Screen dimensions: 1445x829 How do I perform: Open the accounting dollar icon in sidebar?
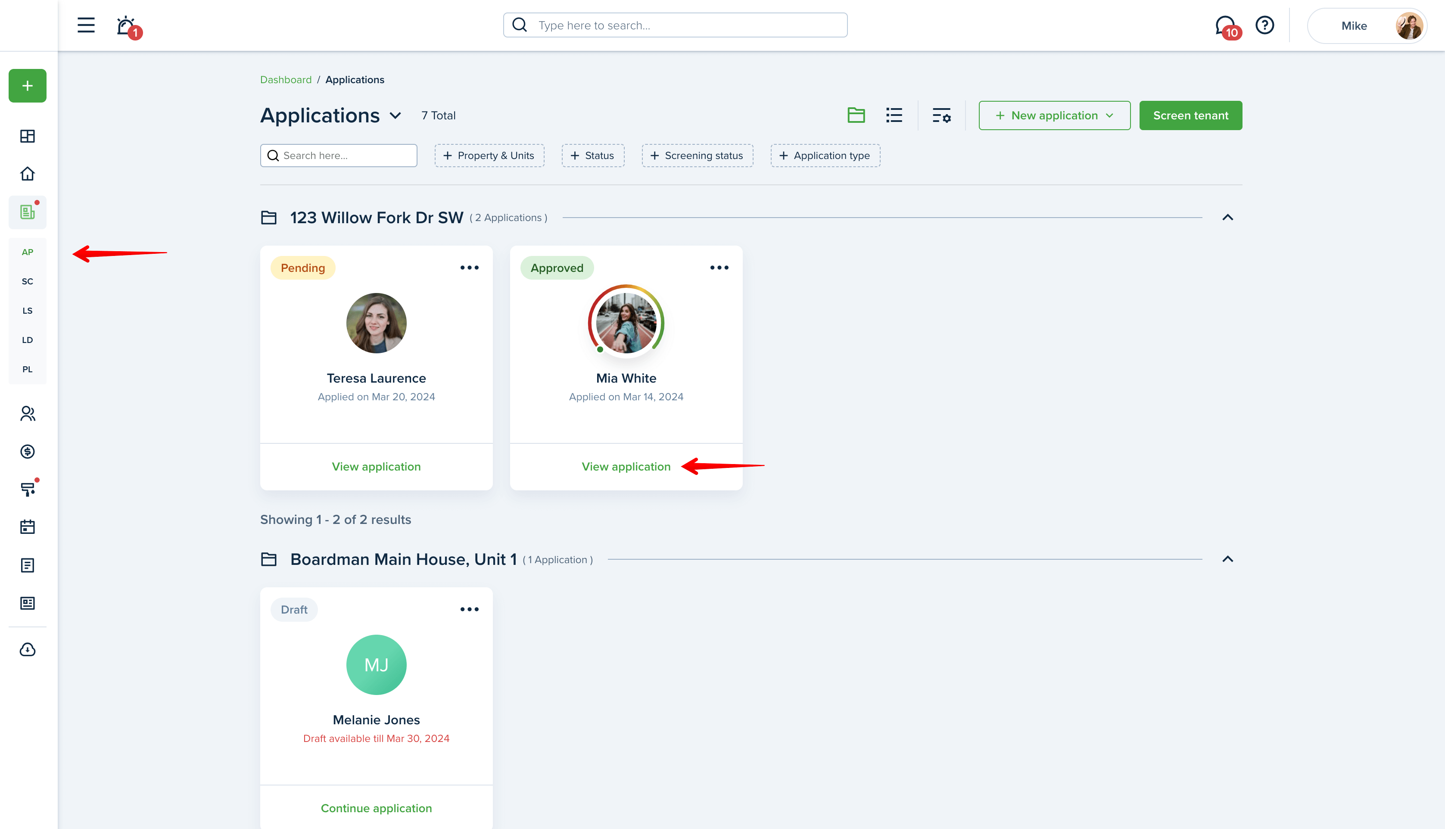pyautogui.click(x=27, y=452)
